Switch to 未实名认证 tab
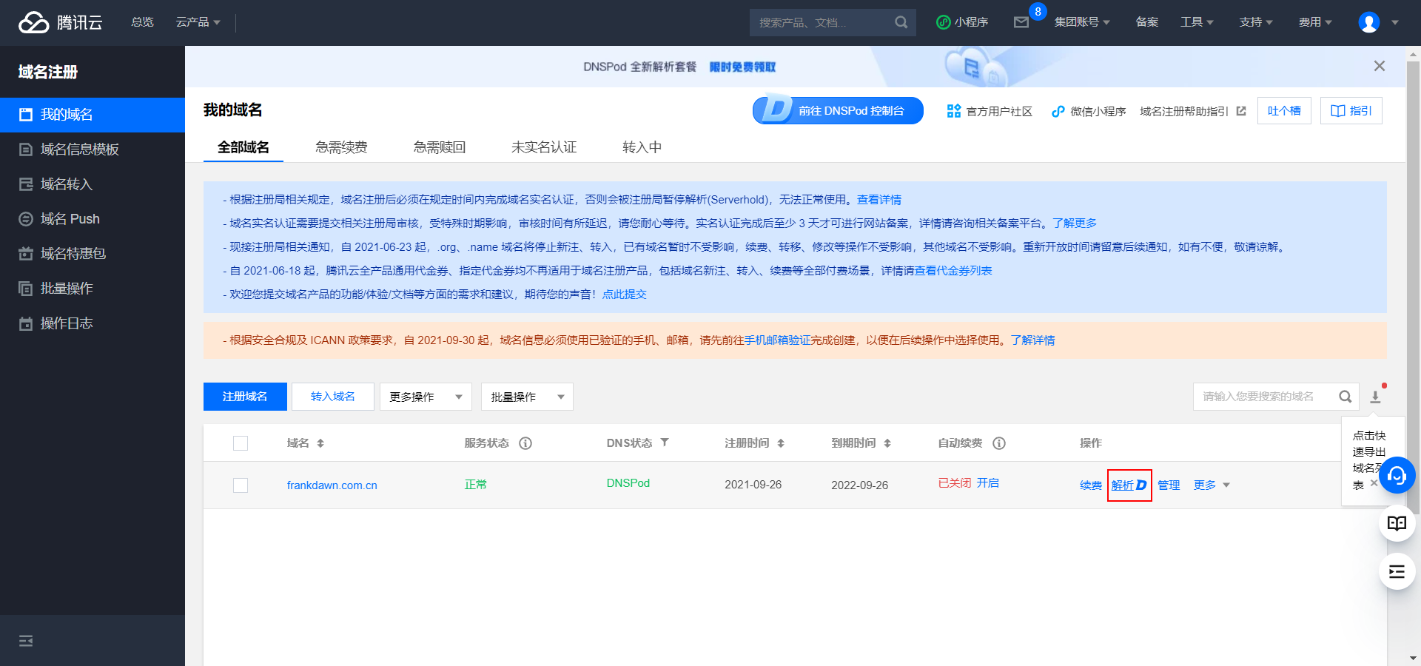 point(544,147)
